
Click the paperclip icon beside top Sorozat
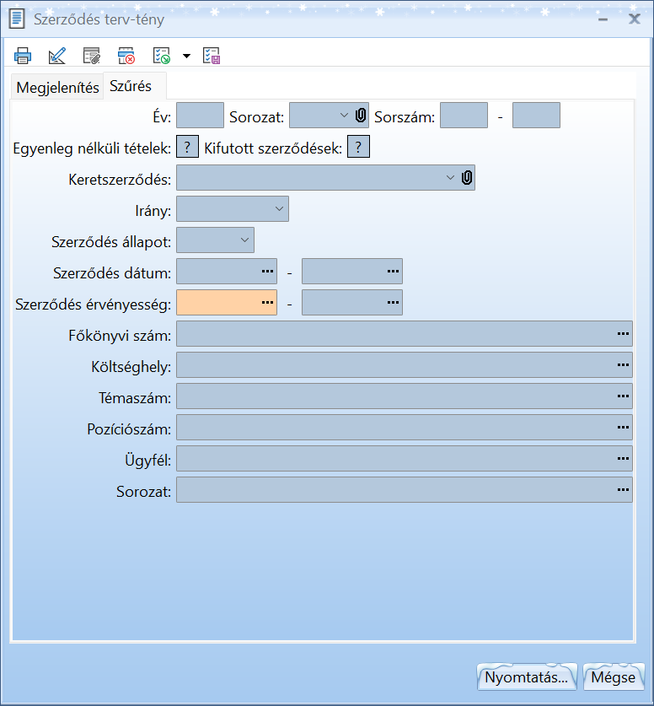pyautogui.click(x=360, y=116)
